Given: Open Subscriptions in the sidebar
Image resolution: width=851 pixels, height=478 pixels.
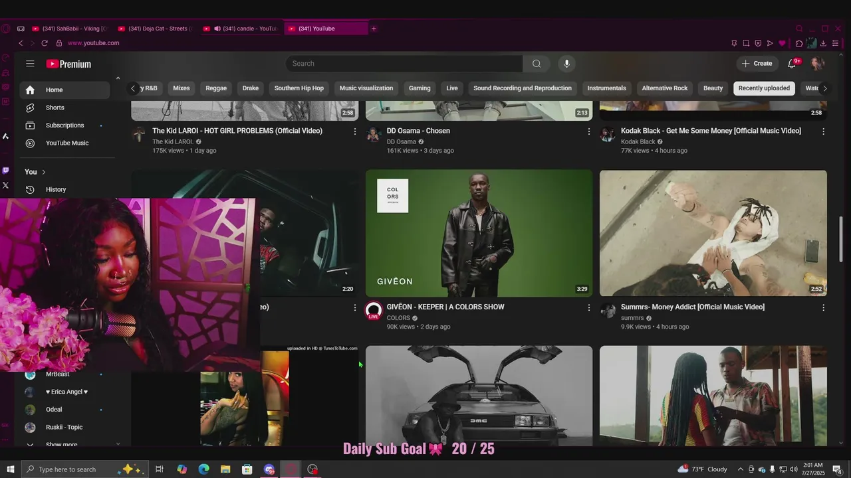Looking at the screenshot, I should coord(64,125).
